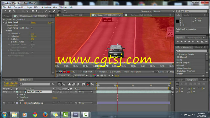Toggle the alpha view icon in Layer panel

(x=57, y=72)
